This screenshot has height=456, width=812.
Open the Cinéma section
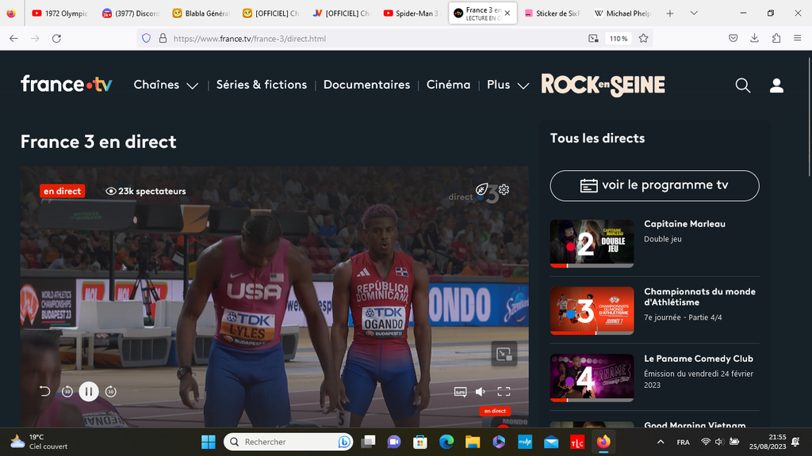coord(449,85)
